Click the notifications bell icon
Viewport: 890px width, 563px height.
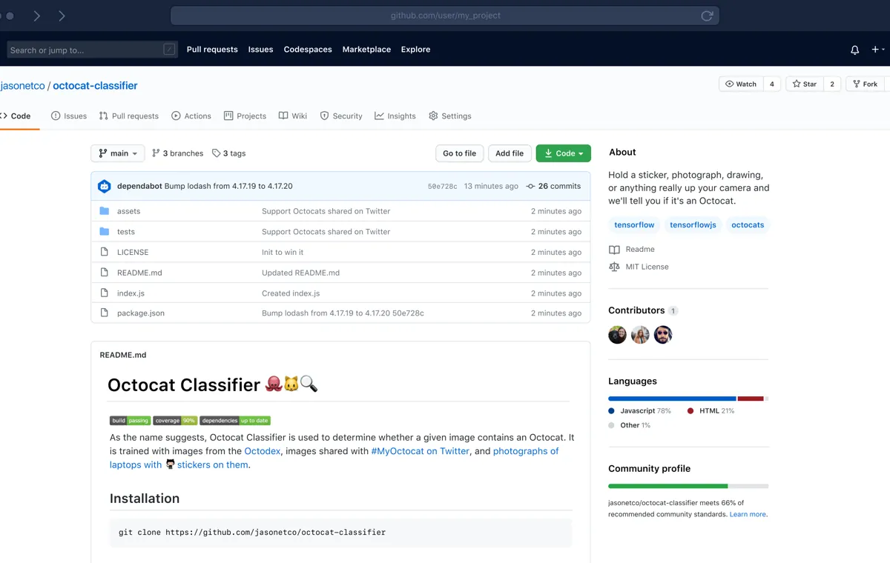tap(854, 50)
